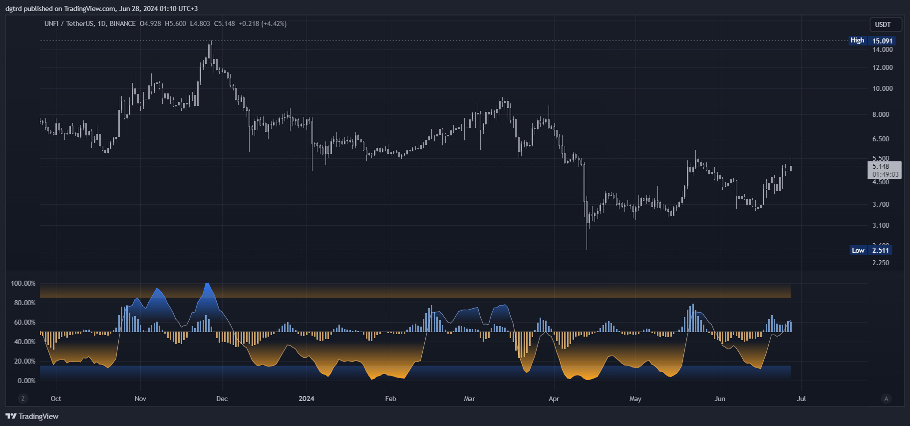
Task: Click the 14.000 price scale value
Action: (x=883, y=49)
